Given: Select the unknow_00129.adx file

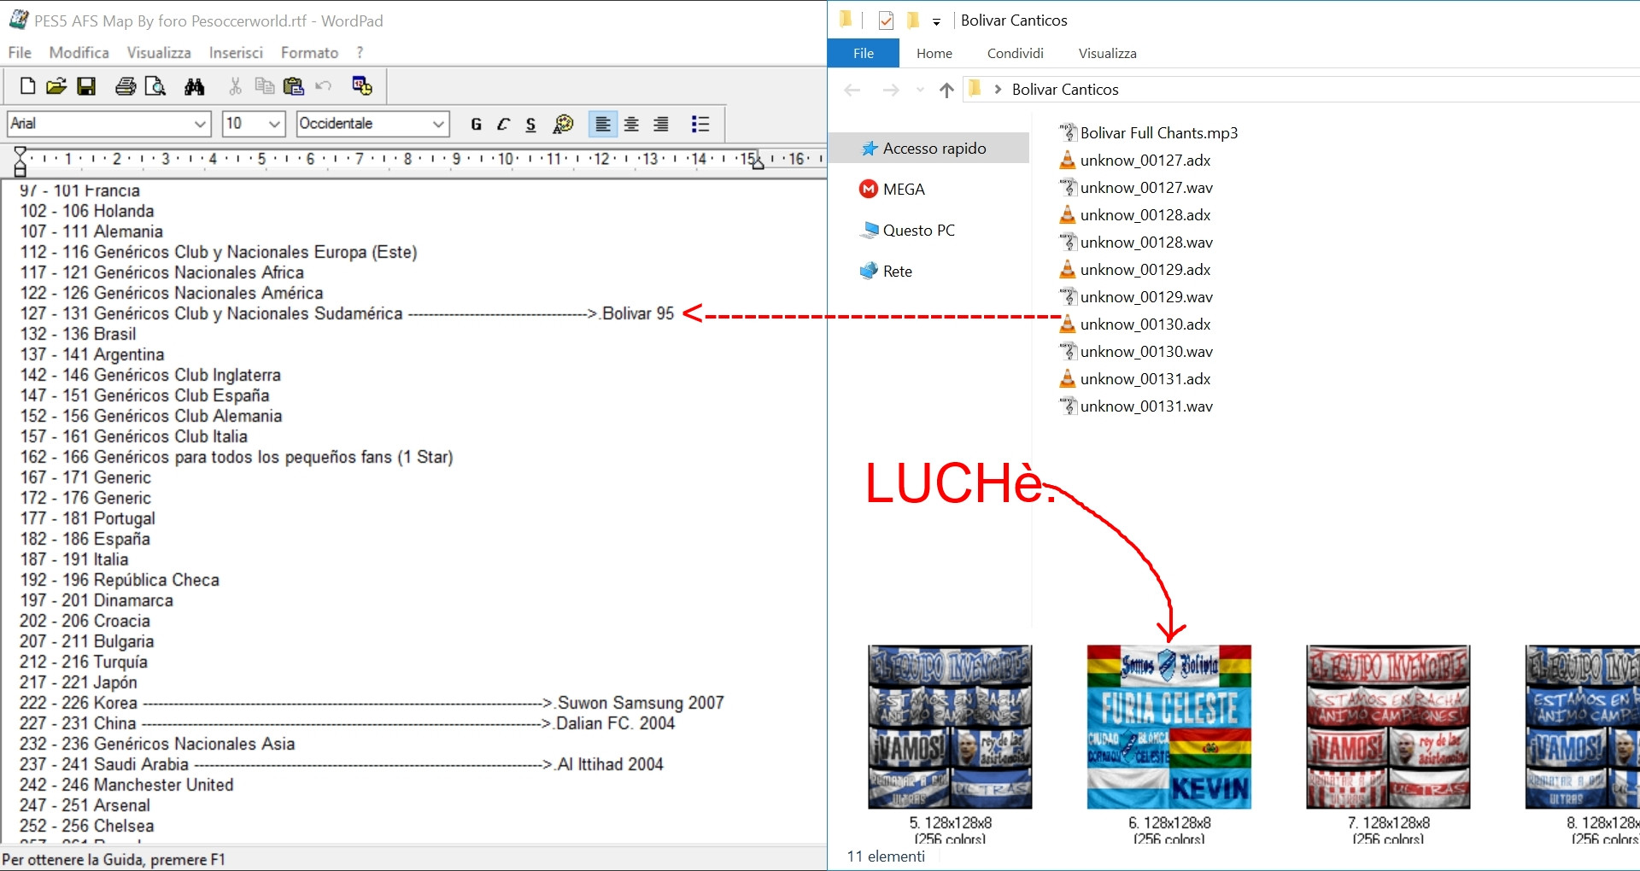Looking at the screenshot, I should click(x=1135, y=270).
